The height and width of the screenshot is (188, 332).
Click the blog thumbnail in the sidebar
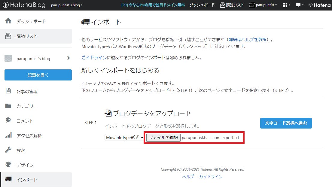pos(8,58)
